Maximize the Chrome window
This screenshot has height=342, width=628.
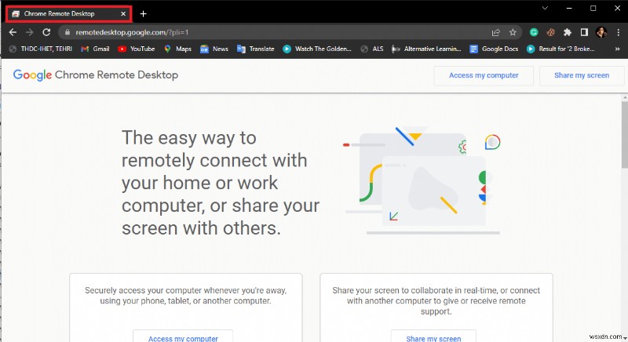[593, 8]
